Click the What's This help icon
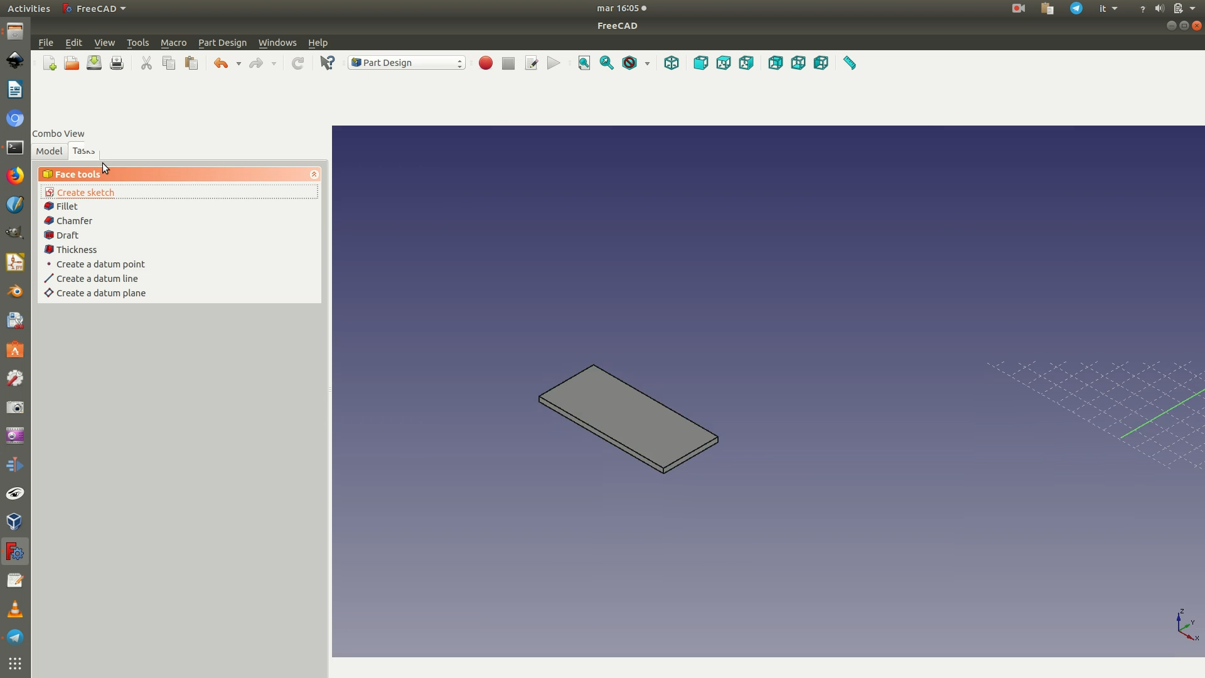Screen dimensions: 1205x678 [x=327, y=63]
